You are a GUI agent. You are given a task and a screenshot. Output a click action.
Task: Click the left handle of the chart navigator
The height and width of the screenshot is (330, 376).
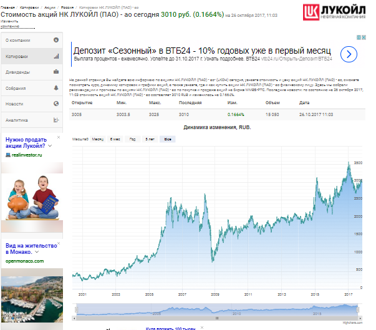(77, 309)
